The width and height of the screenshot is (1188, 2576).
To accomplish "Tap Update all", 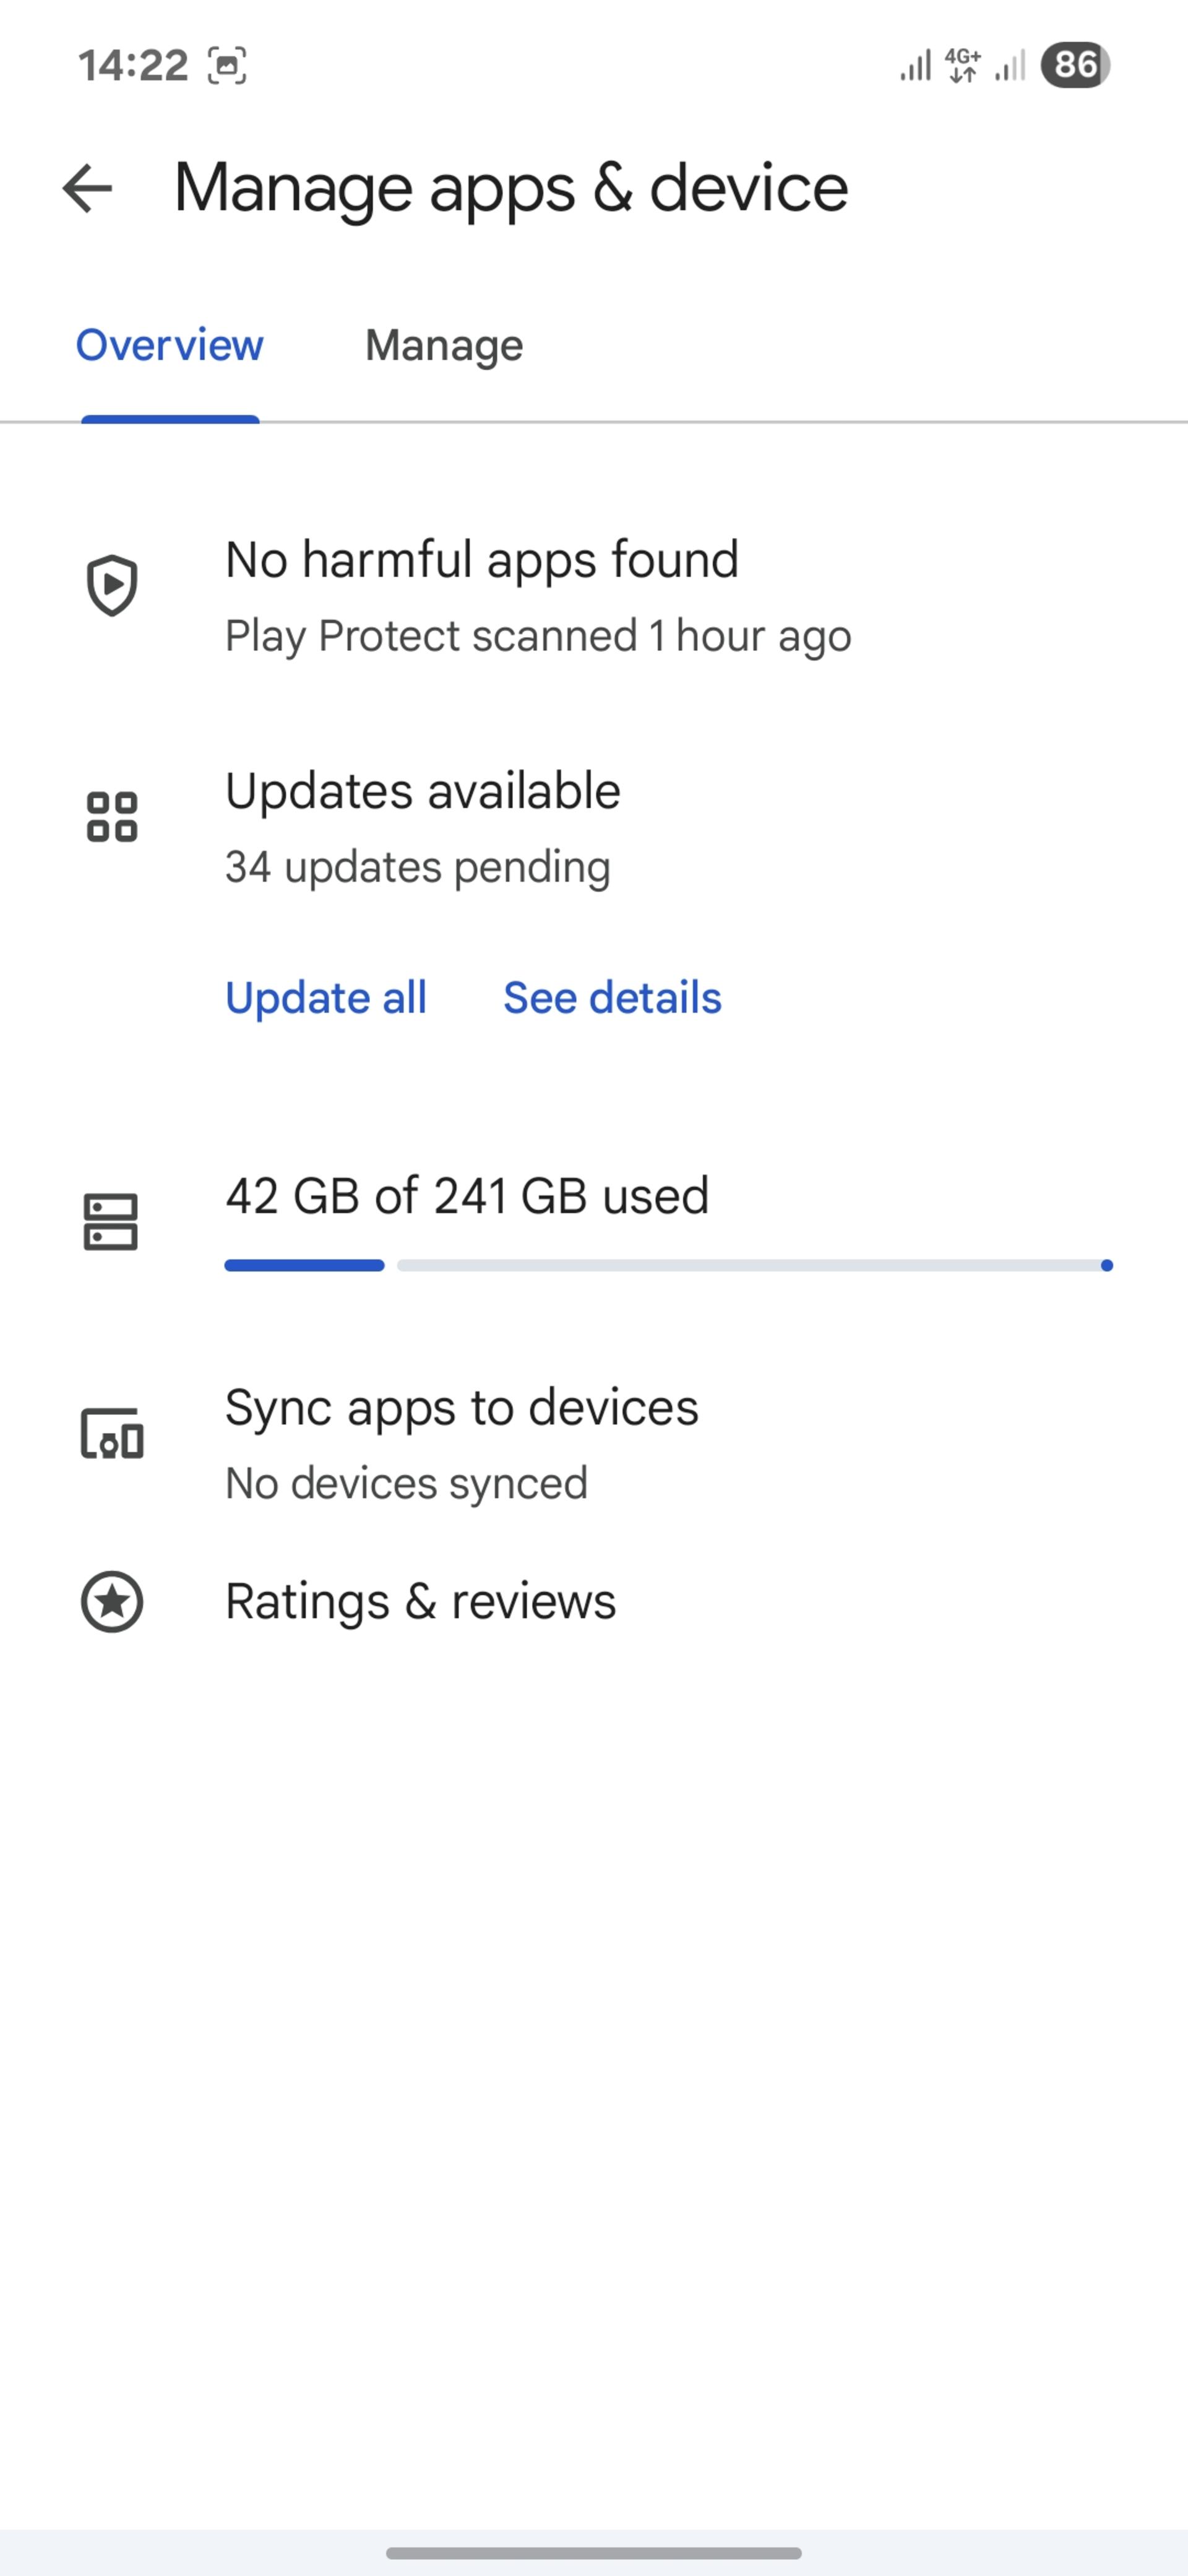I will 325,998.
